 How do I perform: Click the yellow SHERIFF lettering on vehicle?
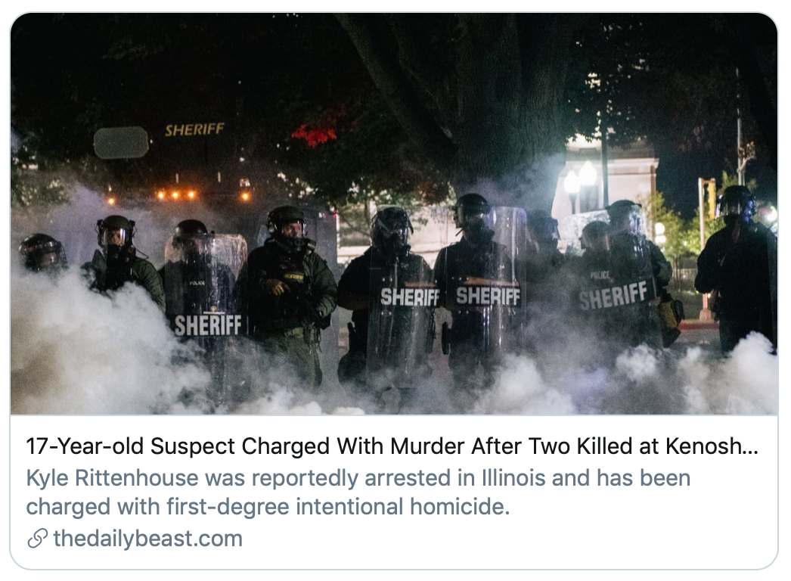pos(194,129)
